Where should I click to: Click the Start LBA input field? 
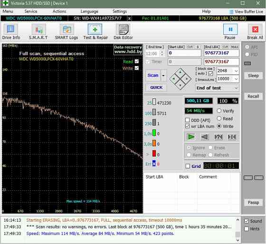click(x=184, y=53)
